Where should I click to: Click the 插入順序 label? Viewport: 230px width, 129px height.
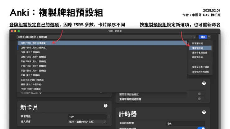point(26,122)
